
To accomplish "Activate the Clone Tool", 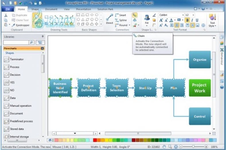I will (x=20, y=20).
